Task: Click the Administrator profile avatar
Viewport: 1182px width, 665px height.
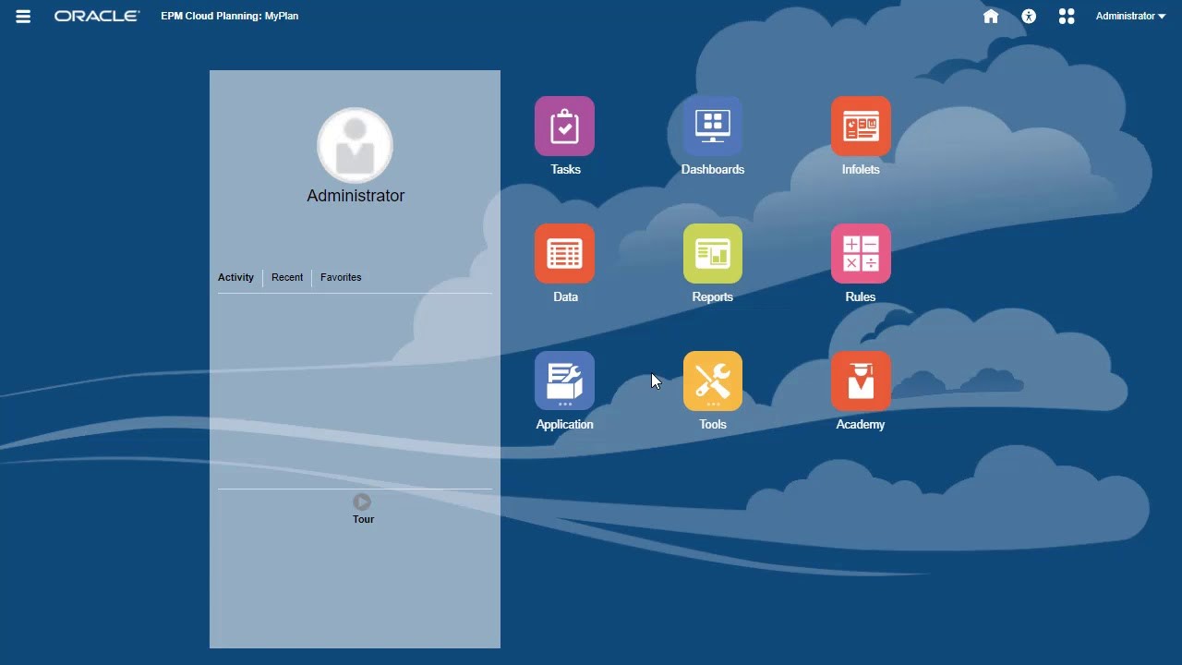Action: tap(356, 146)
